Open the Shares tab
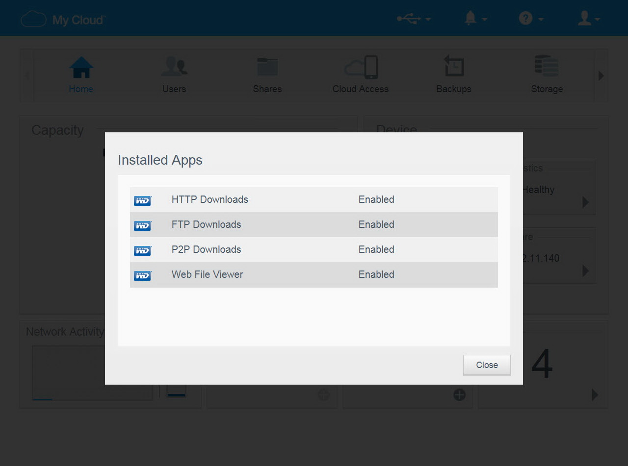Viewport: 628px width, 466px height. tap(267, 75)
